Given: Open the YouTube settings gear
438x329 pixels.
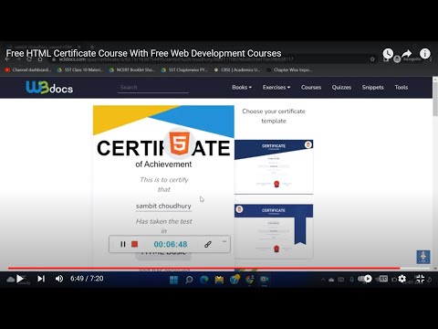Looking at the screenshot, I should (x=402, y=279).
